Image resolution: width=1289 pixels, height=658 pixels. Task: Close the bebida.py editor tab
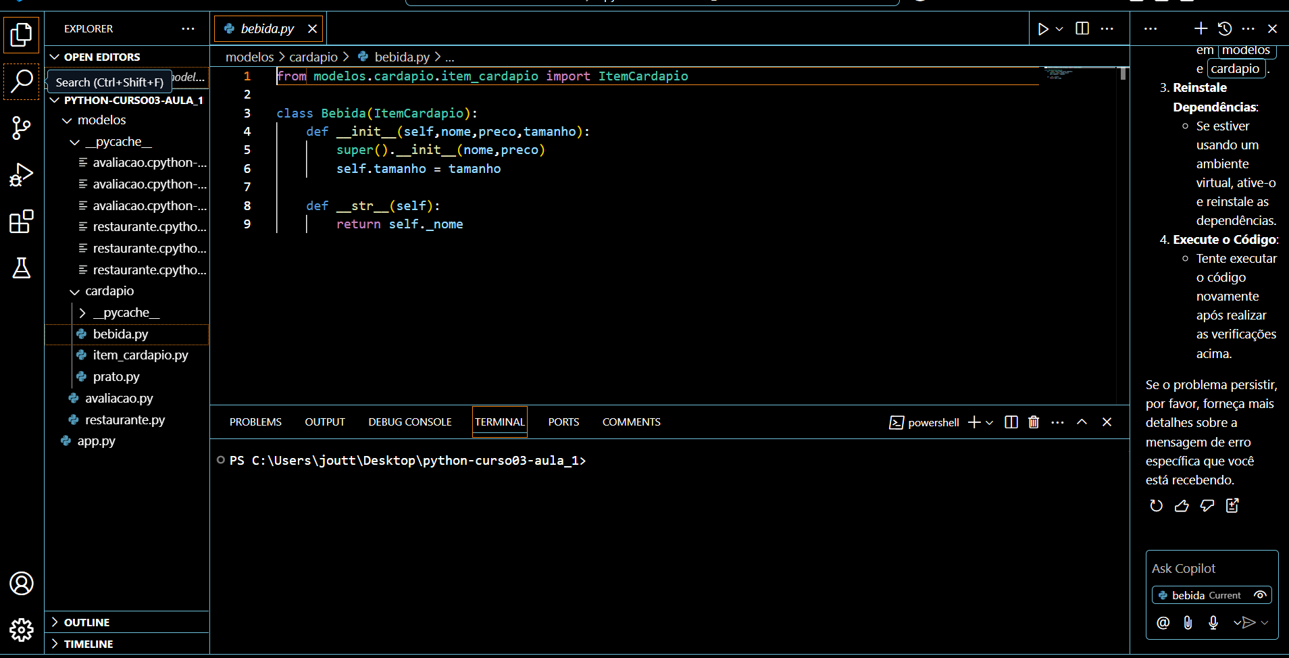(x=312, y=29)
